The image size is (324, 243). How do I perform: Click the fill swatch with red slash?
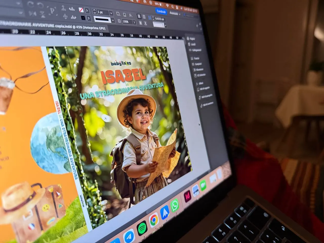click(81, 10)
